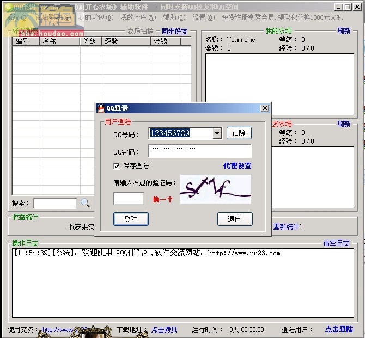The image size is (365, 338).
Task: Click the 同步好友 link
Action: click(174, 31)
